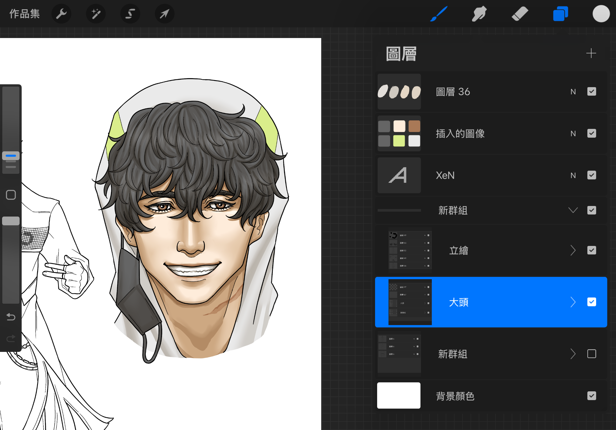Enable the unchecked 新群組 group
The height and width of the screenshot is (430, 616).
[591, 354]
